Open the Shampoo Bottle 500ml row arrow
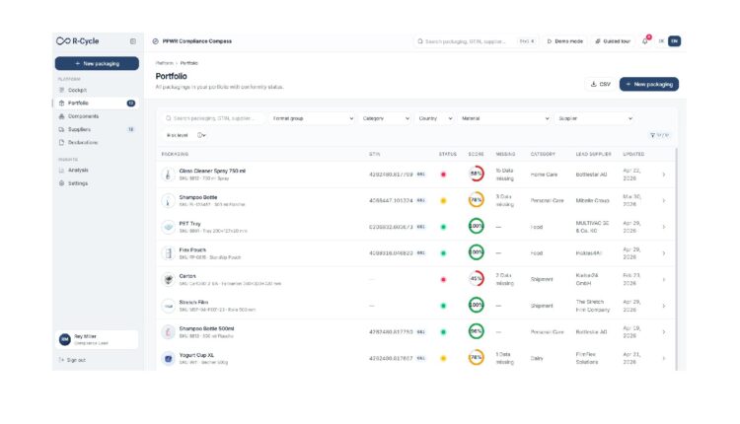Screen dimensions: 740x424 664,332
